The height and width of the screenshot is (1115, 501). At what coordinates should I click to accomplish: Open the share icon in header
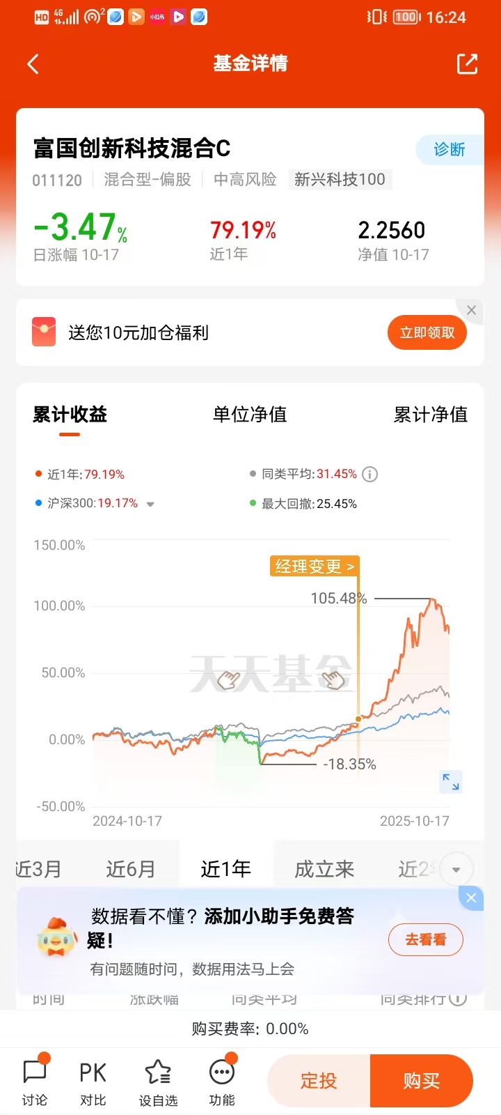467,63
